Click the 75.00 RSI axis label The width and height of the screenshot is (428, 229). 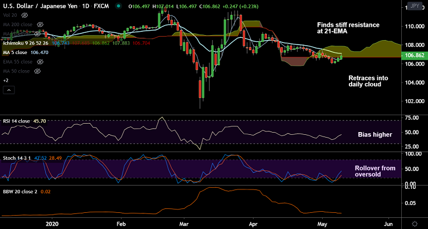click(413, 118)
